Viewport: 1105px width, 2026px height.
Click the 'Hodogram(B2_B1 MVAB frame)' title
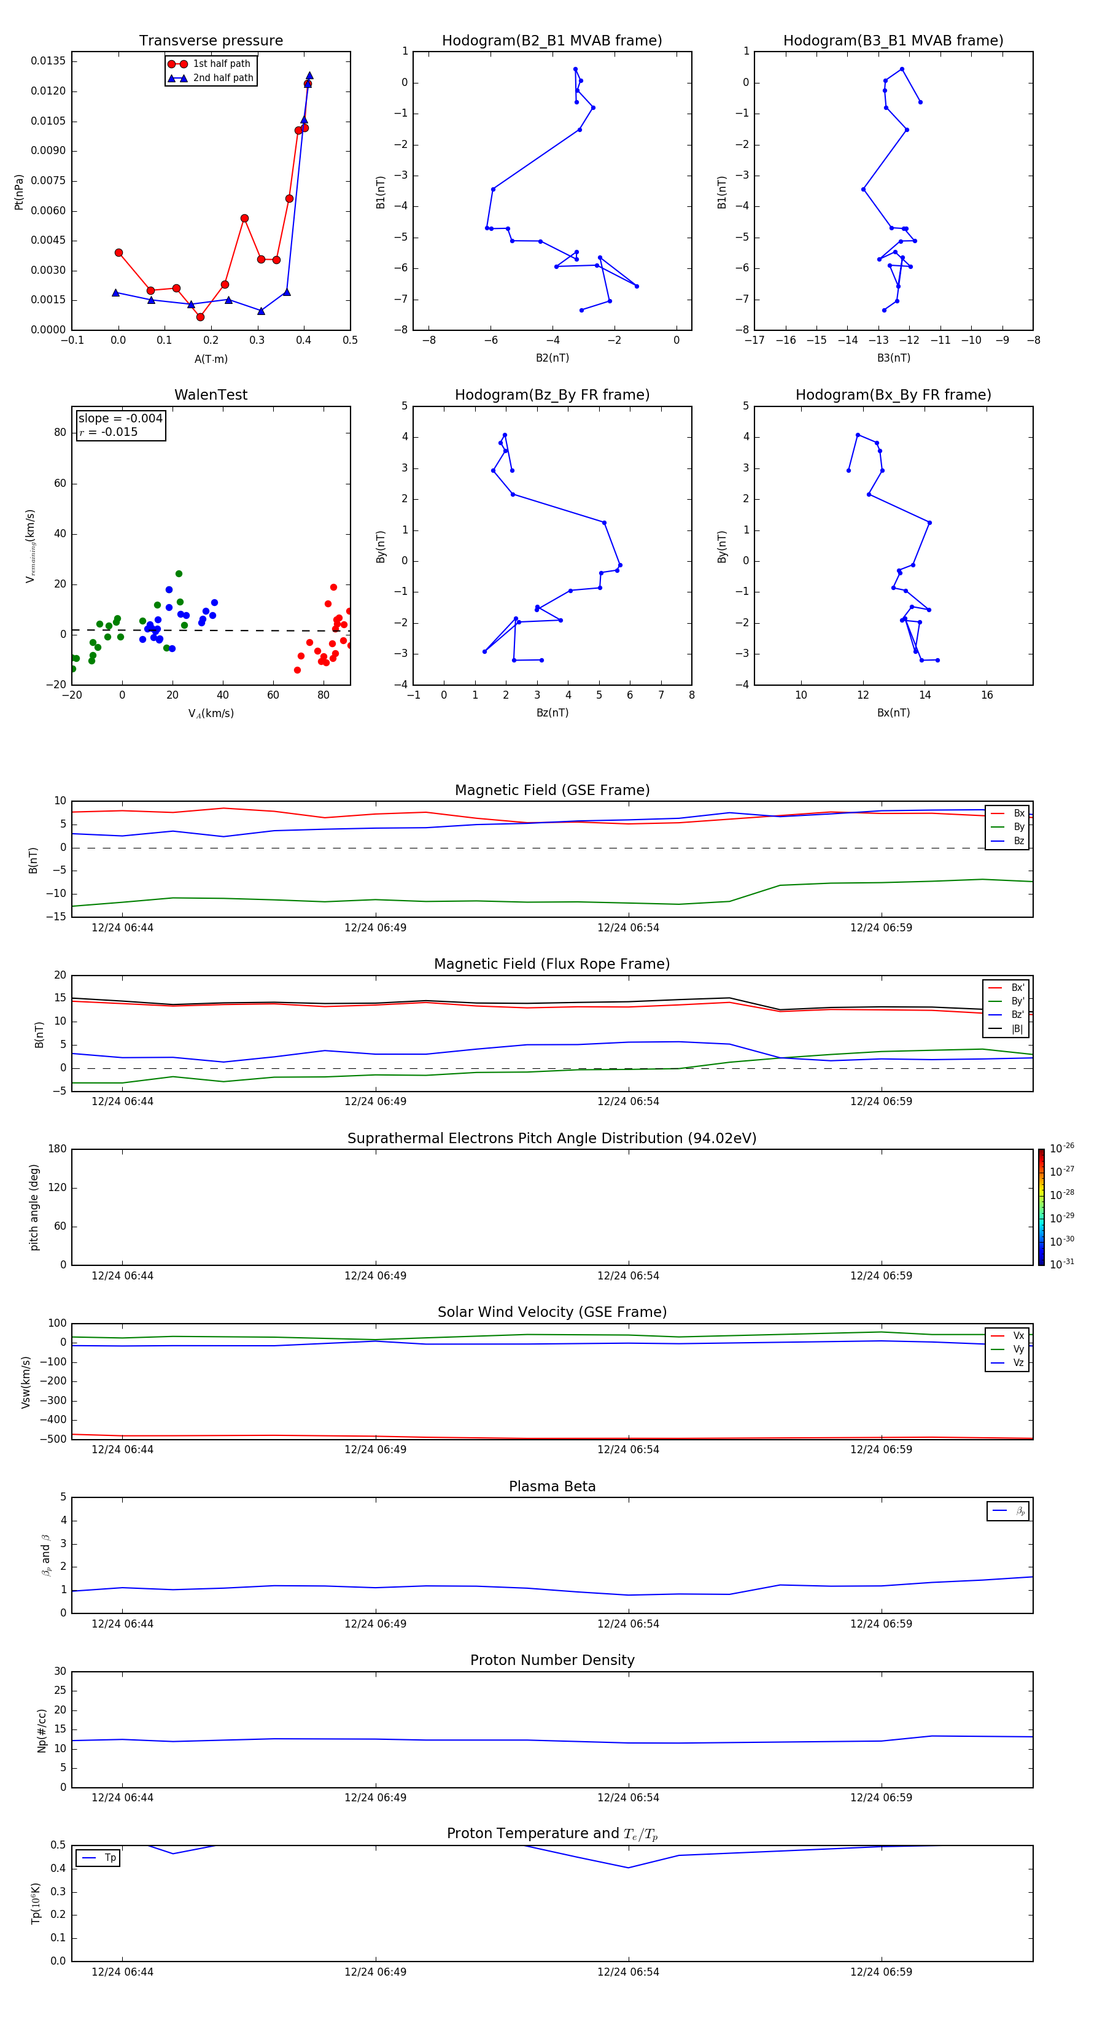(x=552, y=41)
